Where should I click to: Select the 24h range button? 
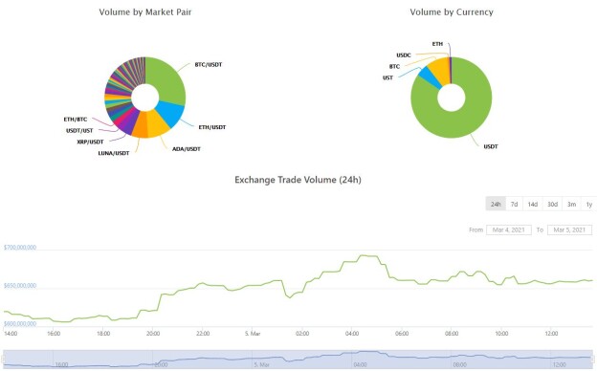[x=496, y=204]
